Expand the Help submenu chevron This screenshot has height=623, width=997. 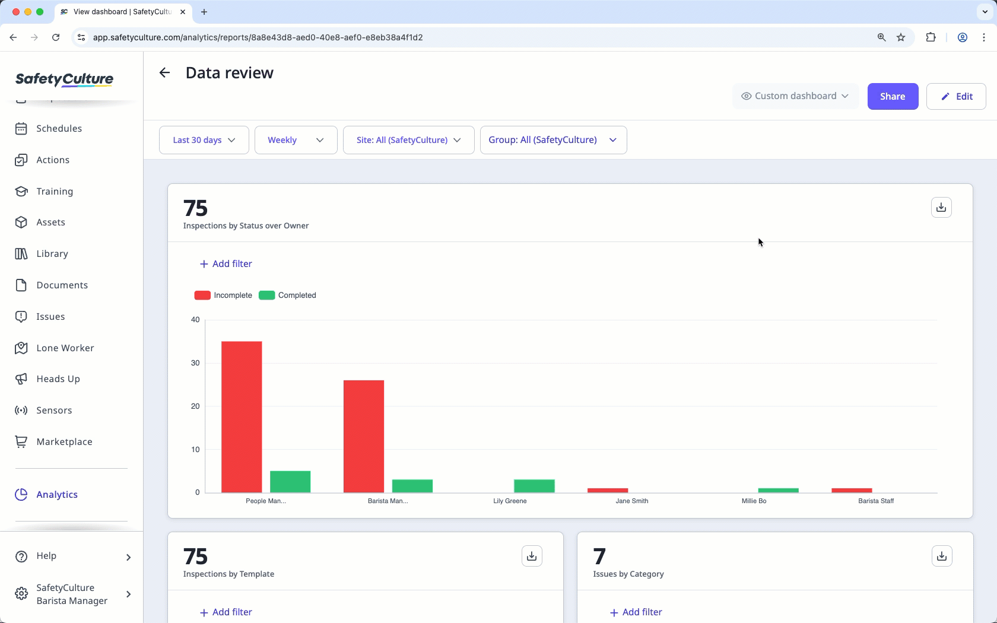point(128,557)
